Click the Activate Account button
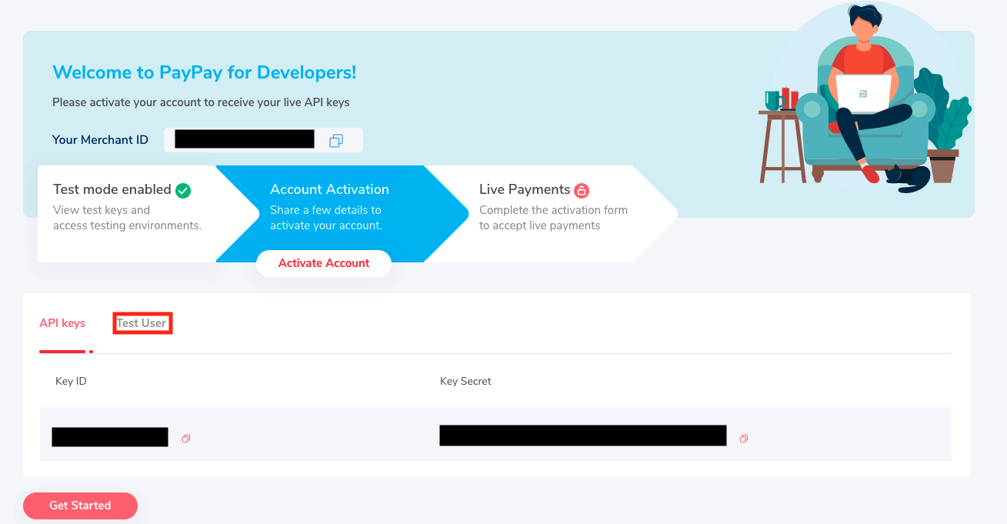1007x524 pixels. pyautogui.click(x=324, y=263)
